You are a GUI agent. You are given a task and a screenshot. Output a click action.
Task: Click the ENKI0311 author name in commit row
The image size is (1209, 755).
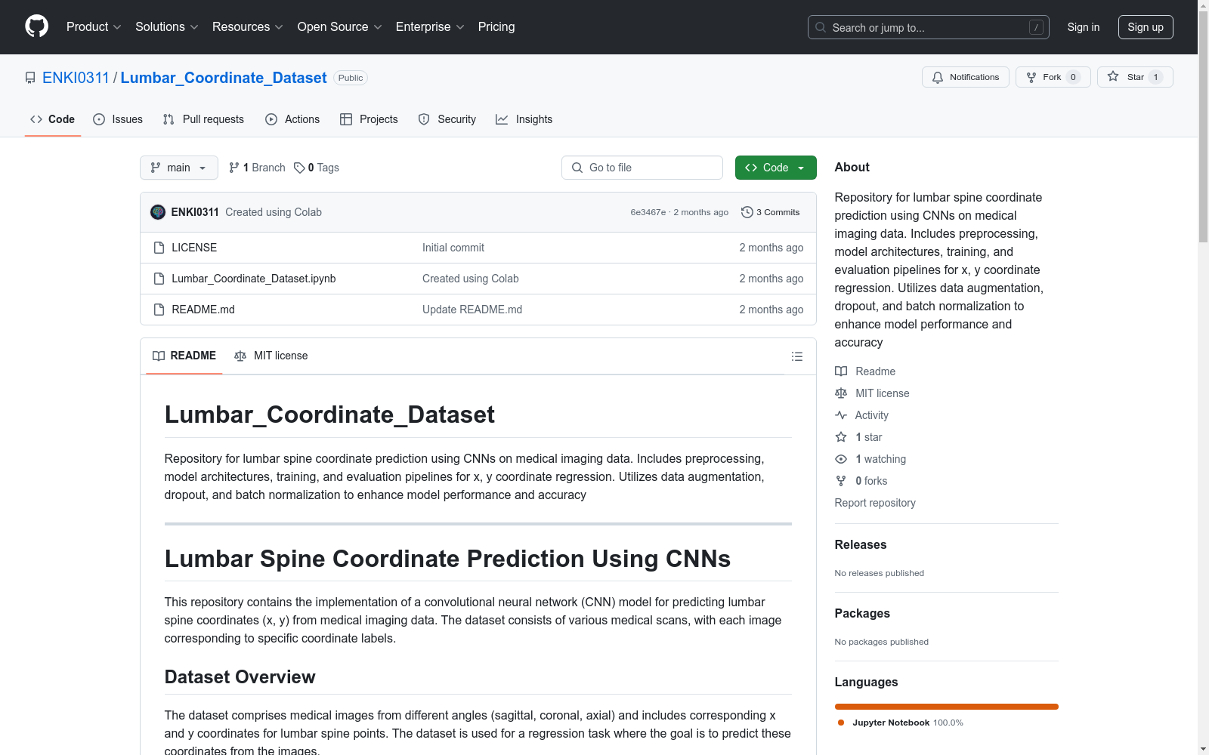click(195, 212)
